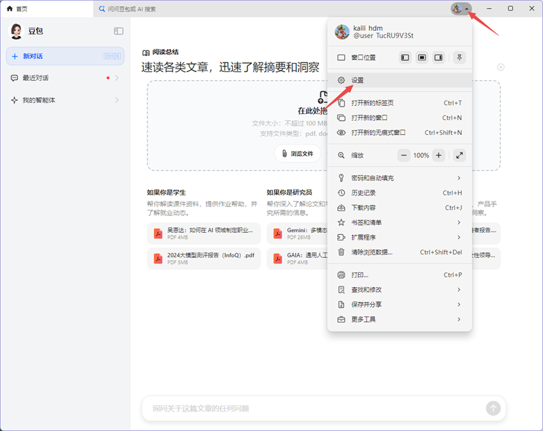Click the 浏览文件 button

[x=299, y=153]
